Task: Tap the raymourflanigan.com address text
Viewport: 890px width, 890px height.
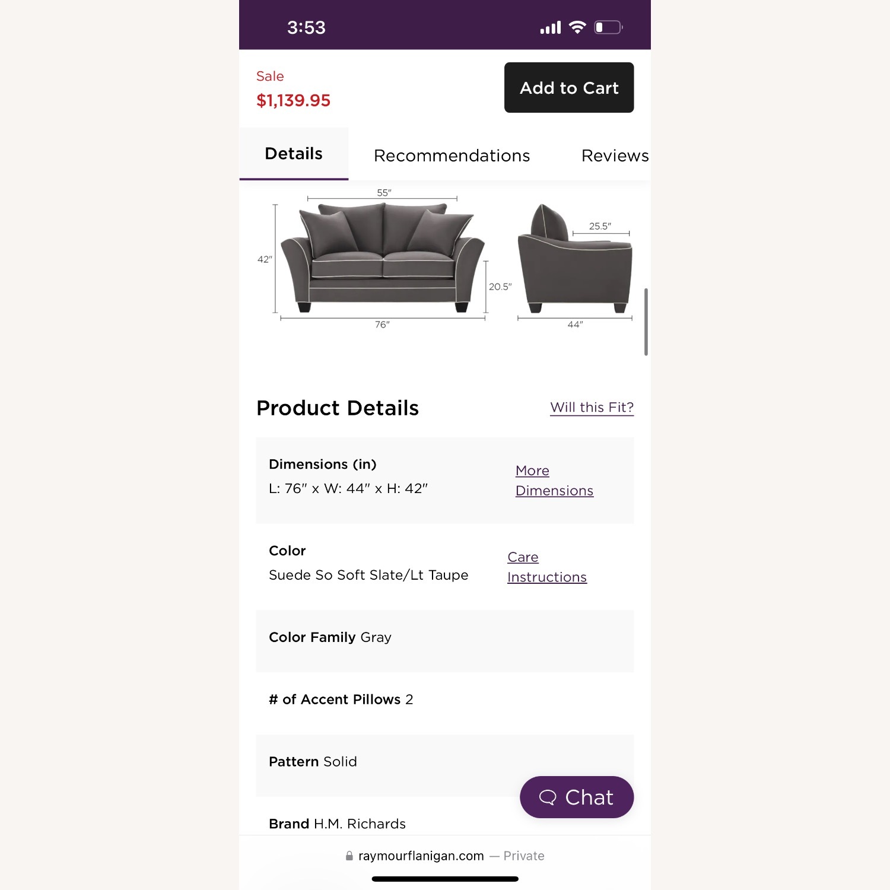Action: (421, 856)
